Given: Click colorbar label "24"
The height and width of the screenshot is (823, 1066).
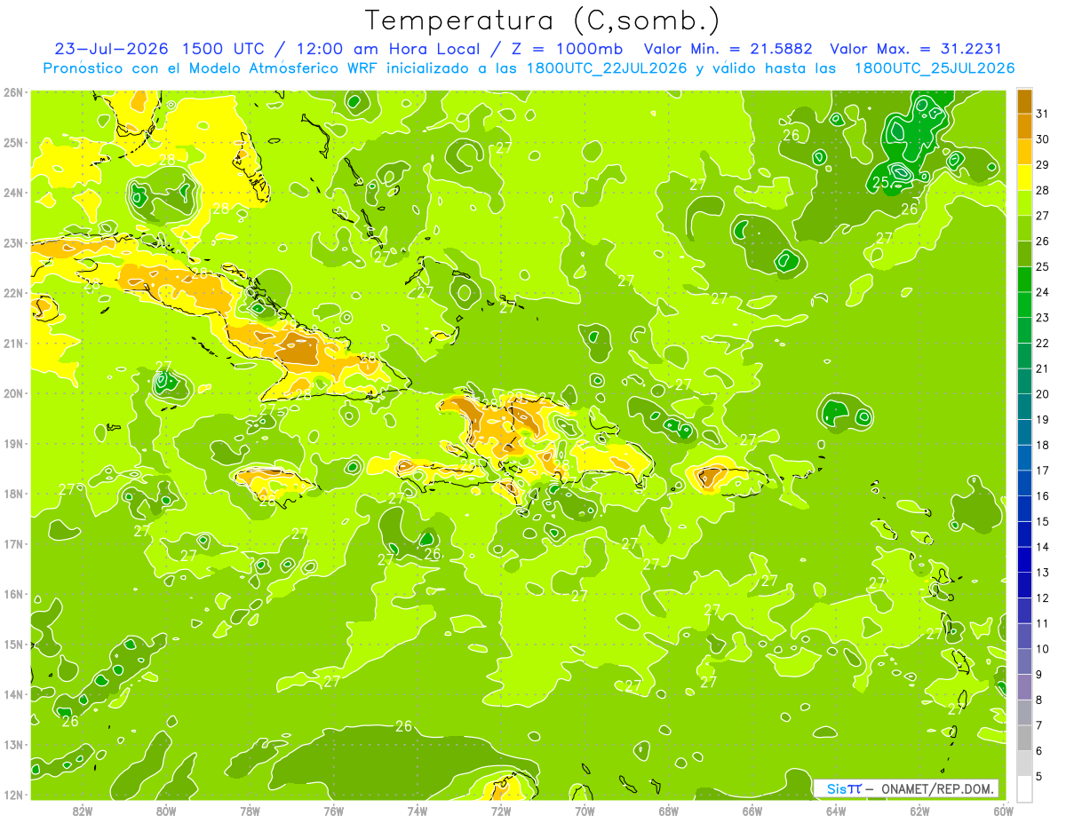Looking at the screenshot, I should (x=1043, y=292).
